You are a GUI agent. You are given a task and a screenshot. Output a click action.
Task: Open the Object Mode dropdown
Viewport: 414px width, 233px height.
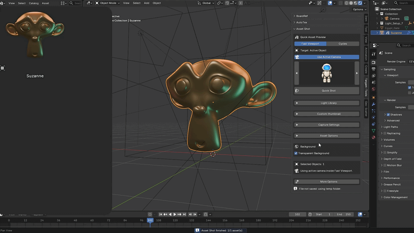(107, 3)
